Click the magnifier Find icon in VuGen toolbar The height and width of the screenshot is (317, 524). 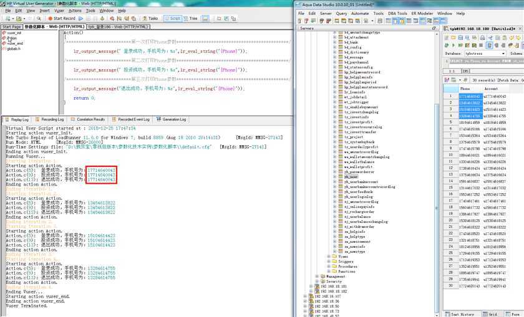point(39,18)
